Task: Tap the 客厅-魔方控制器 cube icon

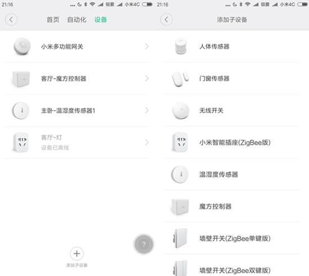Action: 21,79
